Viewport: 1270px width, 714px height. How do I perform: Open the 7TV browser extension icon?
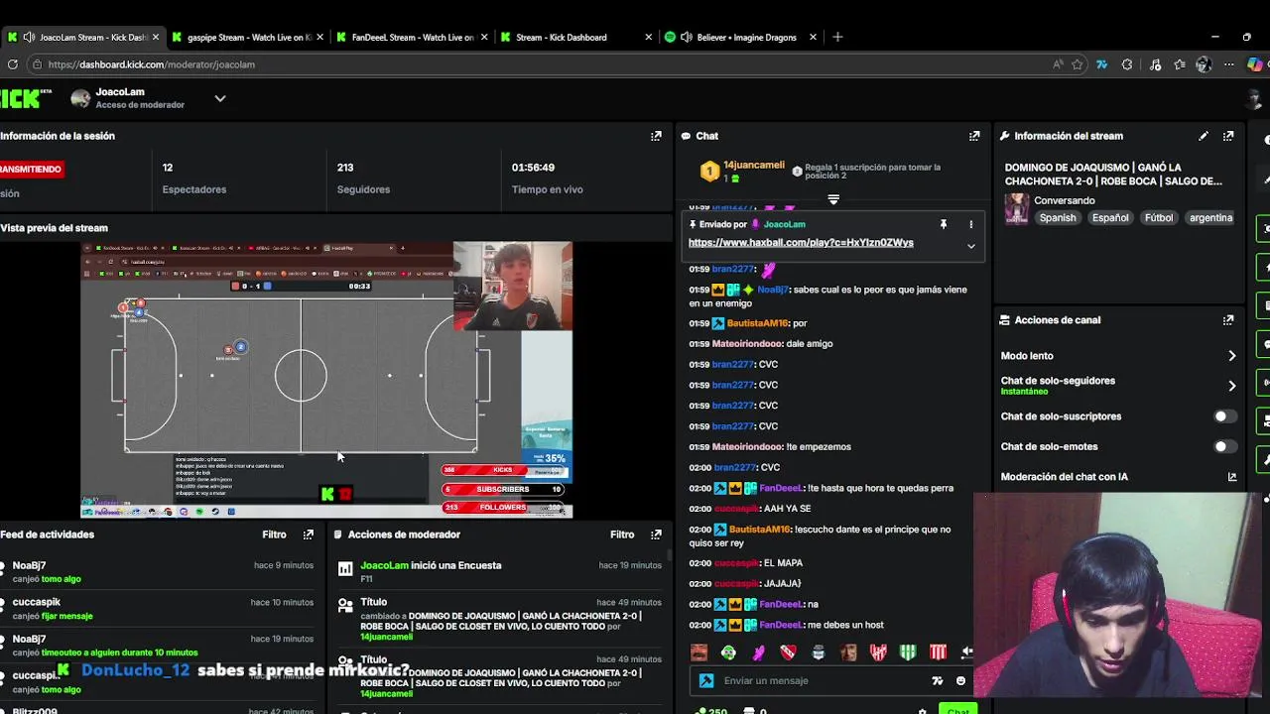coord(1101,64)
